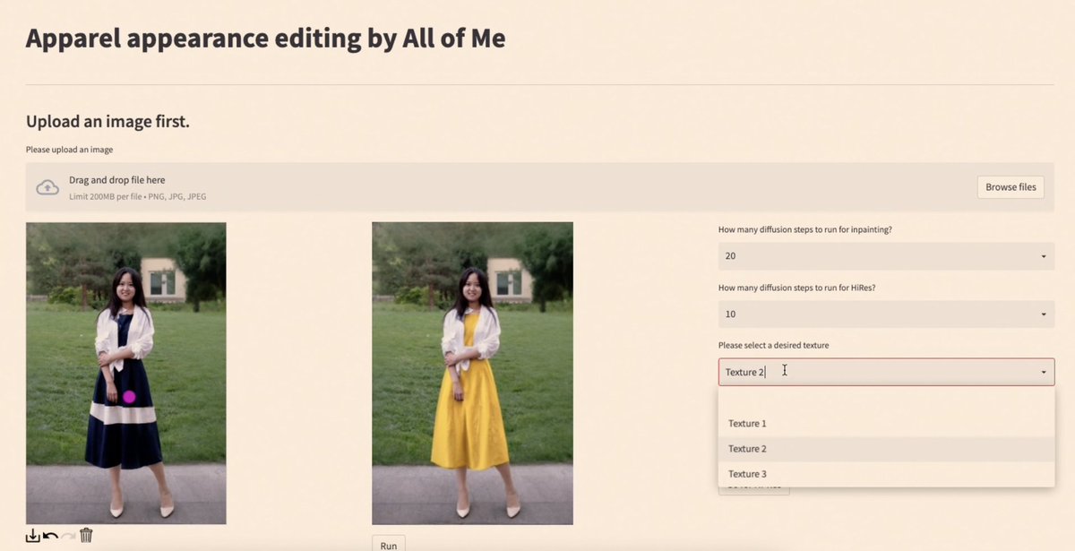This screenshot has height=551, width=1075.
Task: Click the 'Apparel appearance editing by All of Me' title
Action: coord(265,39)
